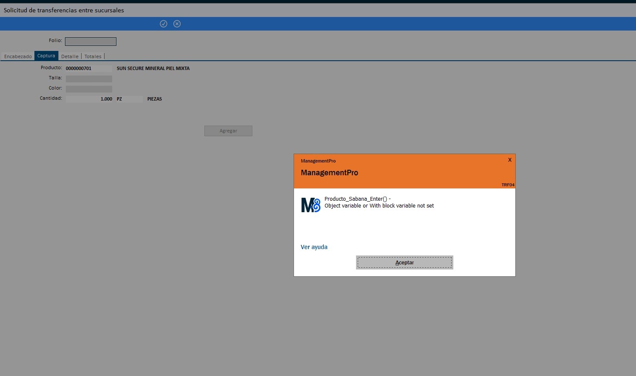
Task: Close the ManagementPro error dialog with X
Action: click(509, 160)
